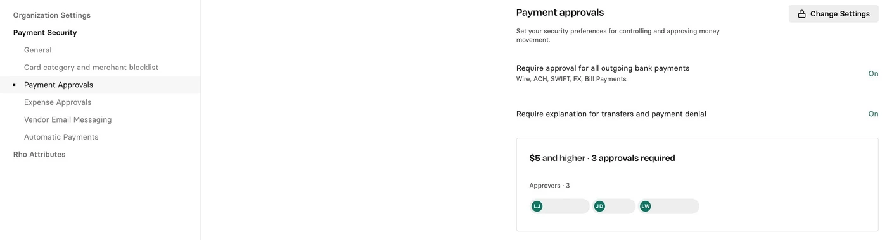Toggle On status for outgoing bank payment approval
The image size is (887, 240).
click(x=873, y=74)
